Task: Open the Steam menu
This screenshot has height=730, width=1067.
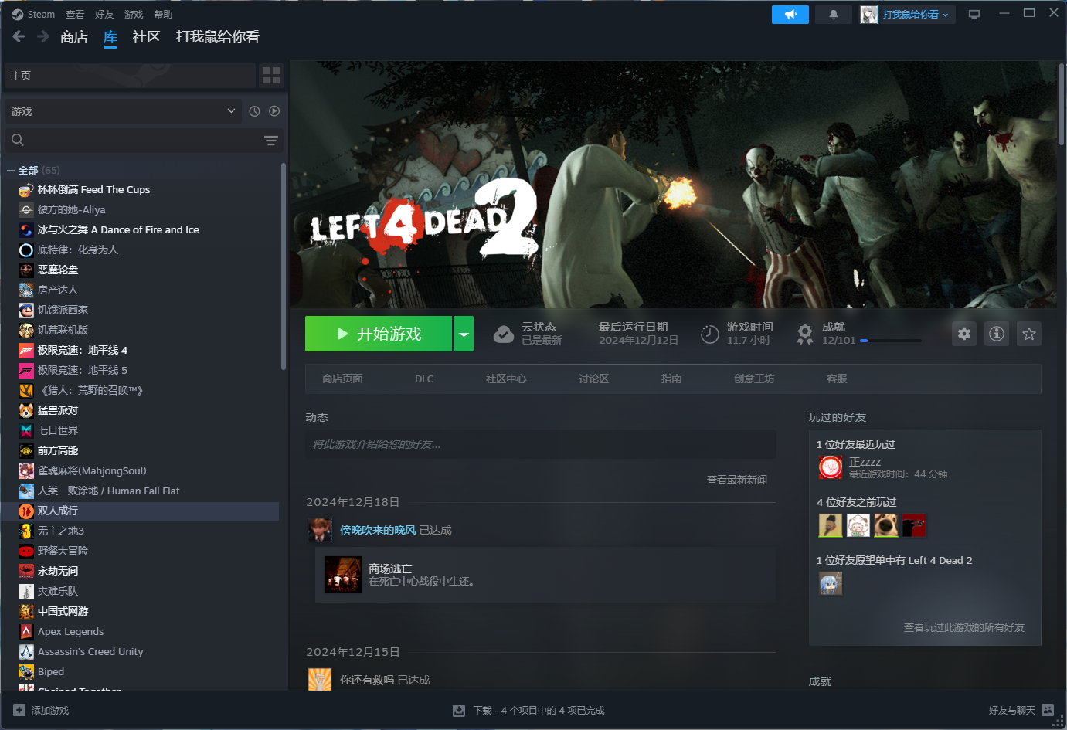Action: (34, 15)
